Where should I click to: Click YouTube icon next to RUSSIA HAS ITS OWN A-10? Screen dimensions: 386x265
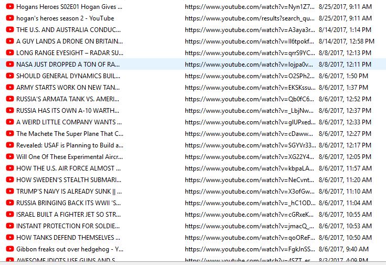pos(10,111)
